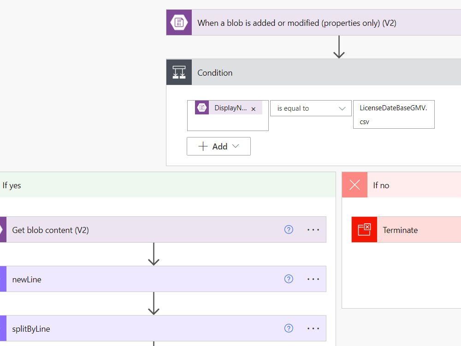
Task: Expand the Add condition dropdown
Action: 219,146
